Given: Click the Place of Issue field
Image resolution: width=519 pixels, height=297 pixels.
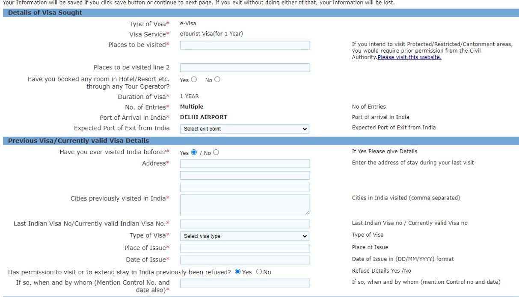Looking at the screenshot, I should click(x=245, y=248).
